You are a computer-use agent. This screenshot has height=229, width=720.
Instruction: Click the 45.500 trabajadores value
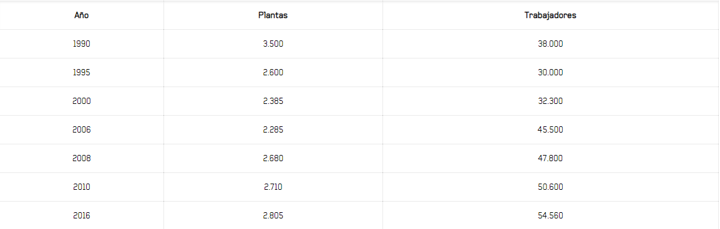[x=550, y=130]
